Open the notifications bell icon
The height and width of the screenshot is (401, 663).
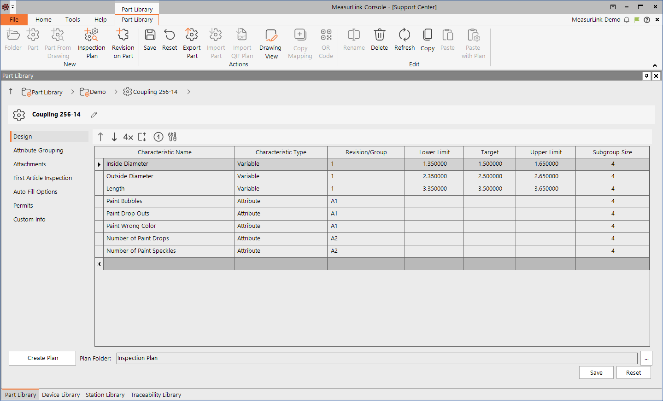[627, 20]
